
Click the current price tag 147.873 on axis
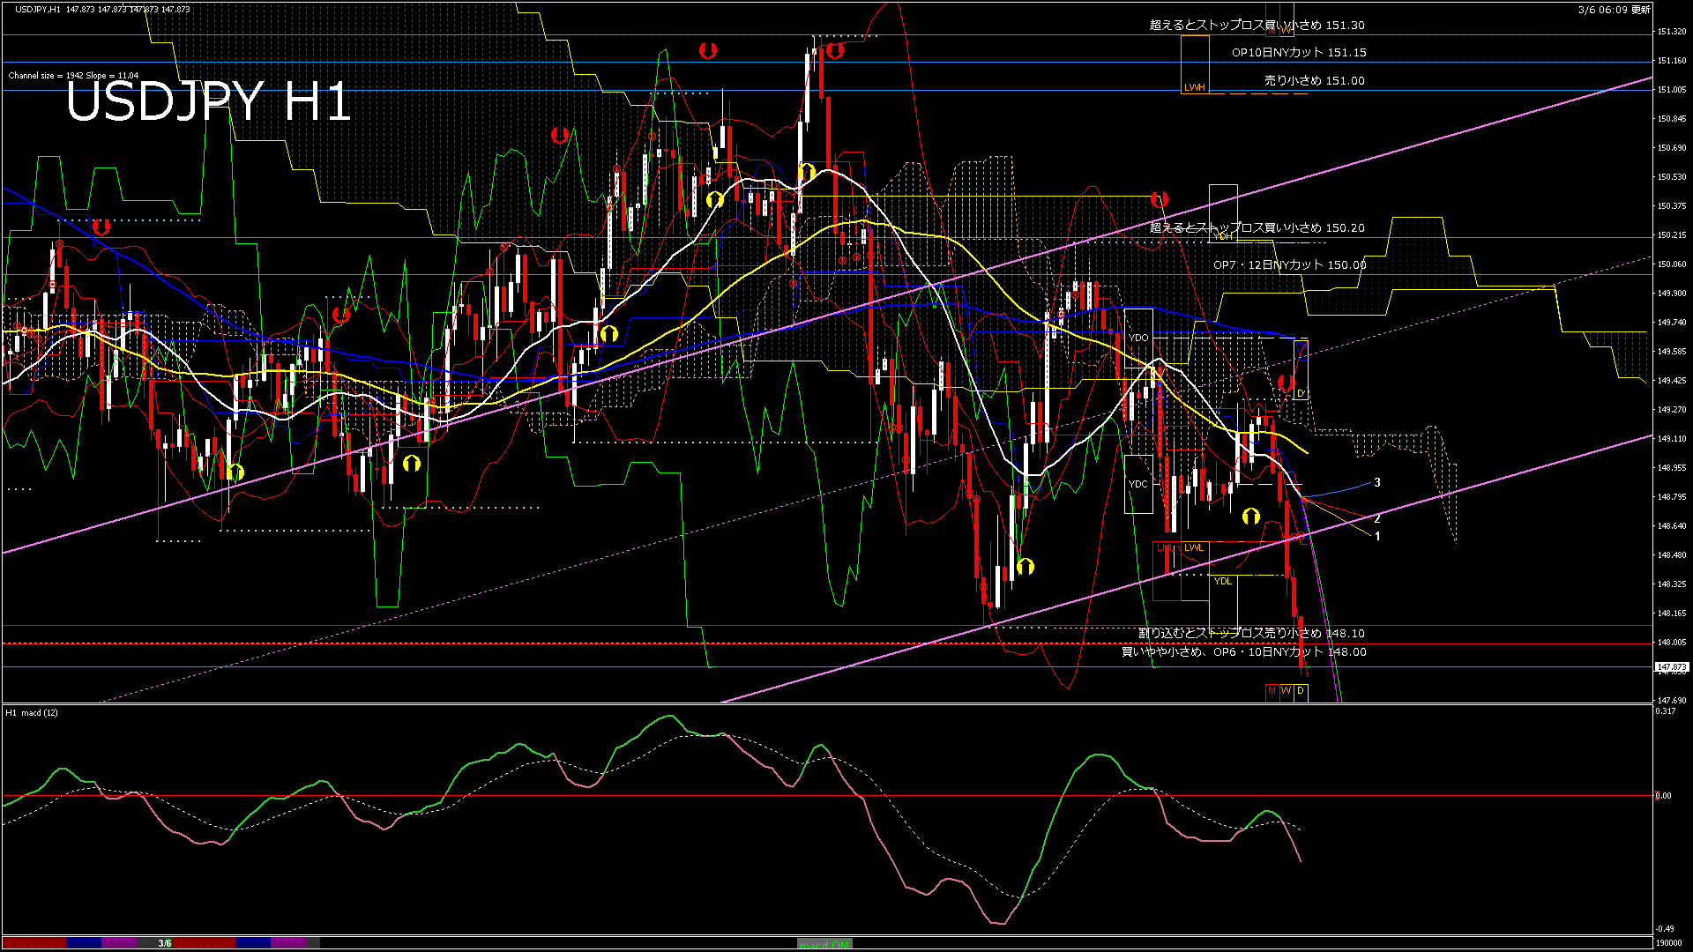click(1671, 667)
